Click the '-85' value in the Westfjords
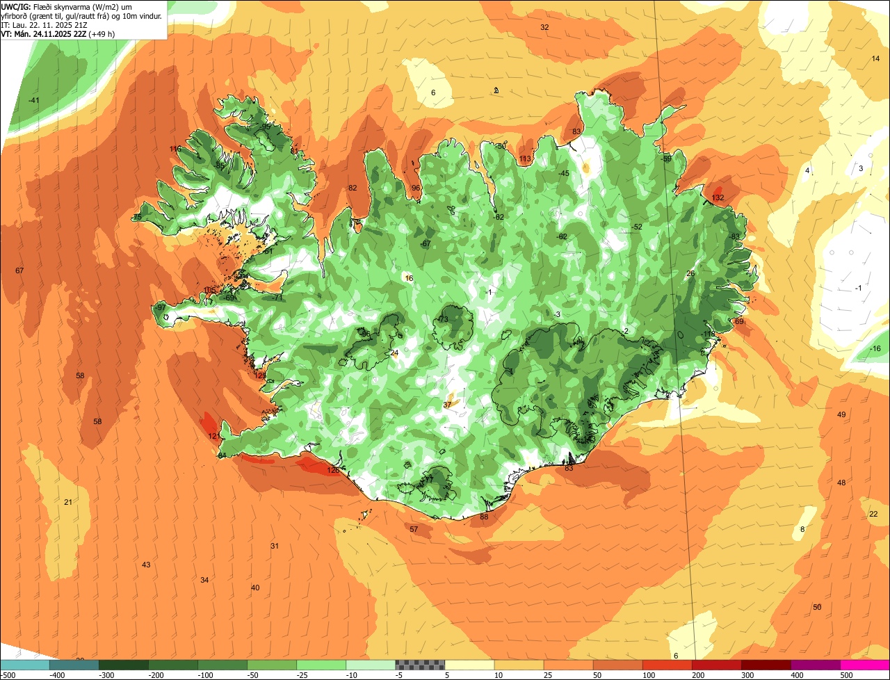Image resolution: width=890 pixels, height=680 pixels. click(x=219, y=166)
